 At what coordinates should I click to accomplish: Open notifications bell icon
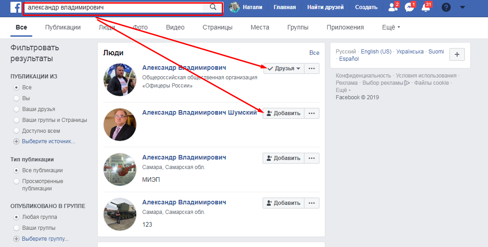tap(426, 7)
